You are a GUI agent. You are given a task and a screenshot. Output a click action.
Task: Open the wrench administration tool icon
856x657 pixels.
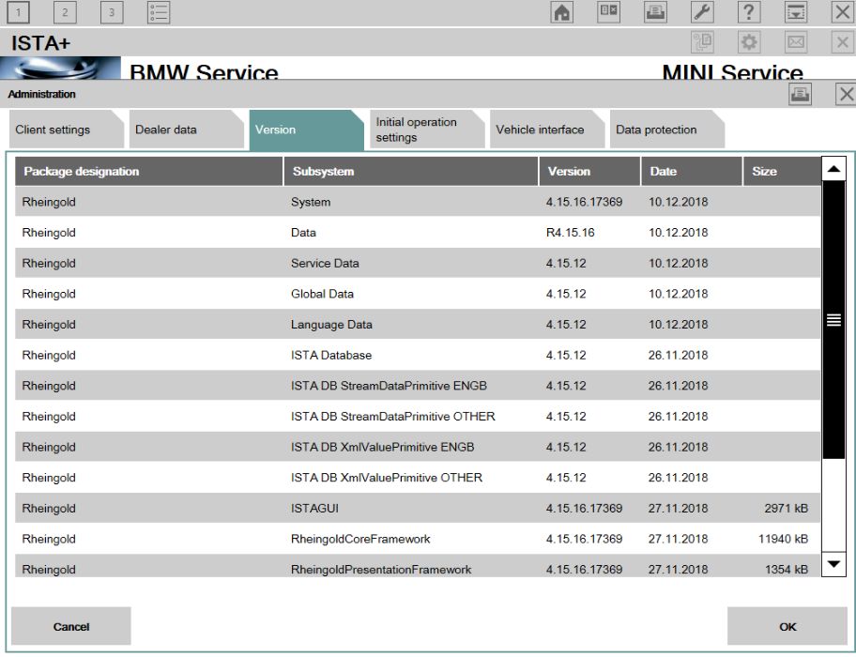coord(704,12)
